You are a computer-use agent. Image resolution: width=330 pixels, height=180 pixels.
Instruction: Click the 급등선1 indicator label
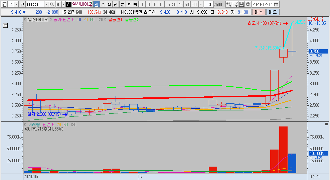pyautogui.click(x=115, y=20)
